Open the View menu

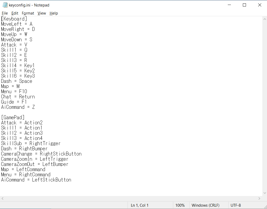pyautogui.click(x=42, y=13)
